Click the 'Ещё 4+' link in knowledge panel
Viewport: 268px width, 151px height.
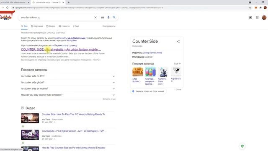click(x=178, y=64)
